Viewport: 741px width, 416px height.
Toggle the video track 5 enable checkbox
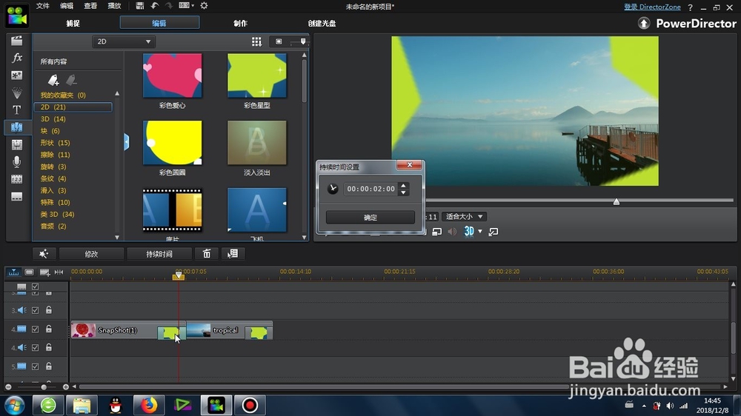tap(35, 366)
